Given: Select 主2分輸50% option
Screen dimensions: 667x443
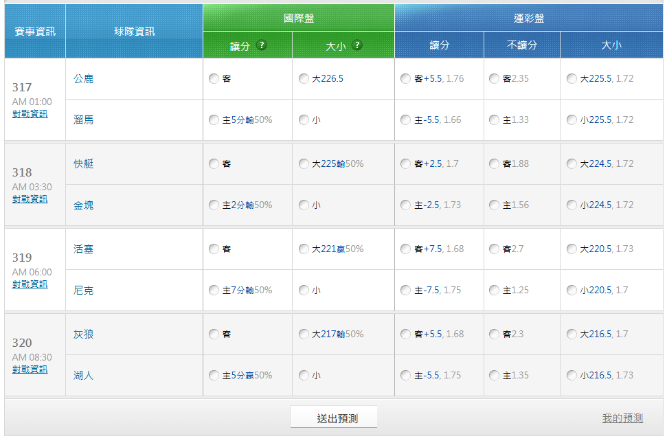Looking at the screenshot, I should tap(214, 205).
